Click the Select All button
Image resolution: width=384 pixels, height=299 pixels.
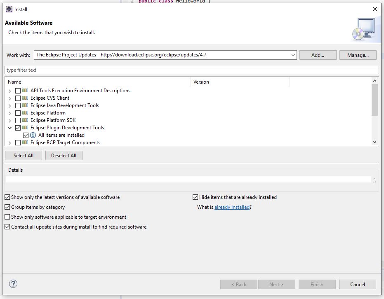(x=24, y=156)
